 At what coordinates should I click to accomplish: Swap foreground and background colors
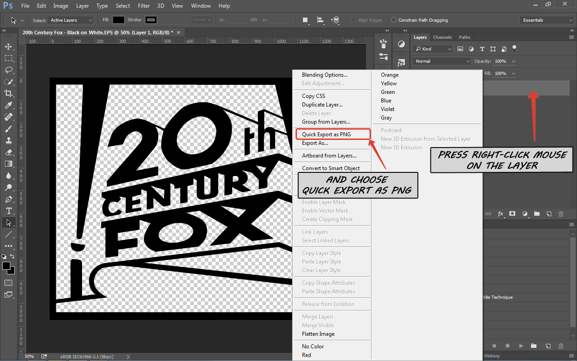[x=12, y=256]
